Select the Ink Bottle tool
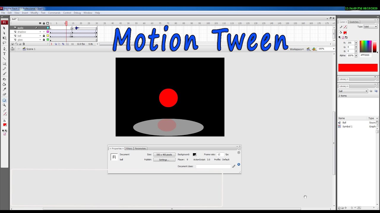 point(4,79)
